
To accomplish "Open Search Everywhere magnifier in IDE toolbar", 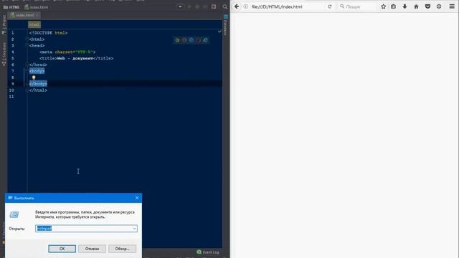I will pos(224,6).
